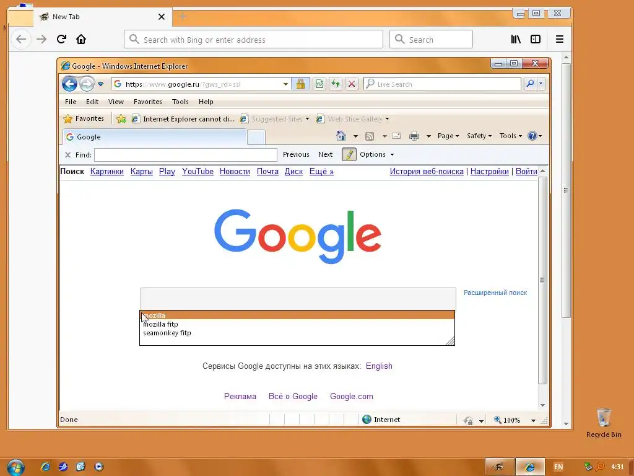Viewport: 634px width, 476px height.
Task: Switch Google to English
Action: 379,366
